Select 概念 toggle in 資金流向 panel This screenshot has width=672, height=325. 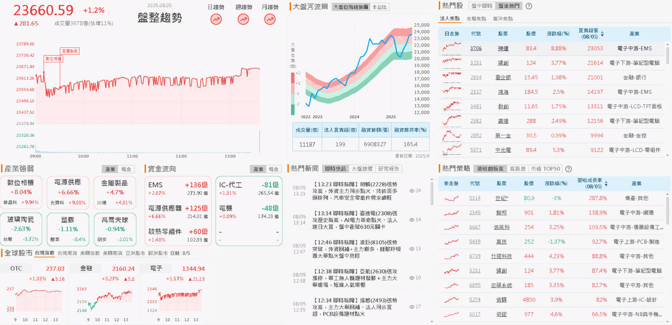point(274,169)
